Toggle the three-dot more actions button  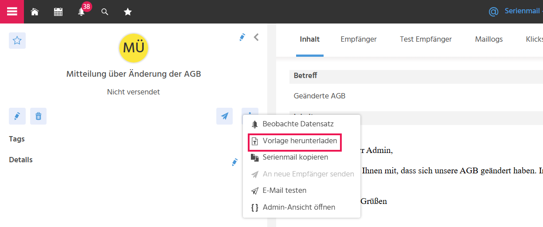tap(250, 112)
